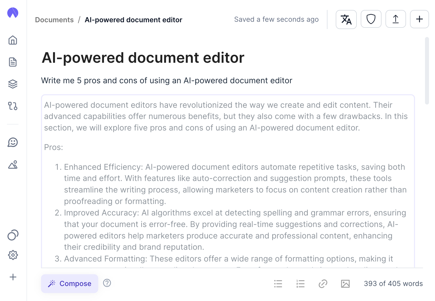Open the Documents section in the sidebar
This screenshot has height=301, width=435.
click(x=13, y=62)
